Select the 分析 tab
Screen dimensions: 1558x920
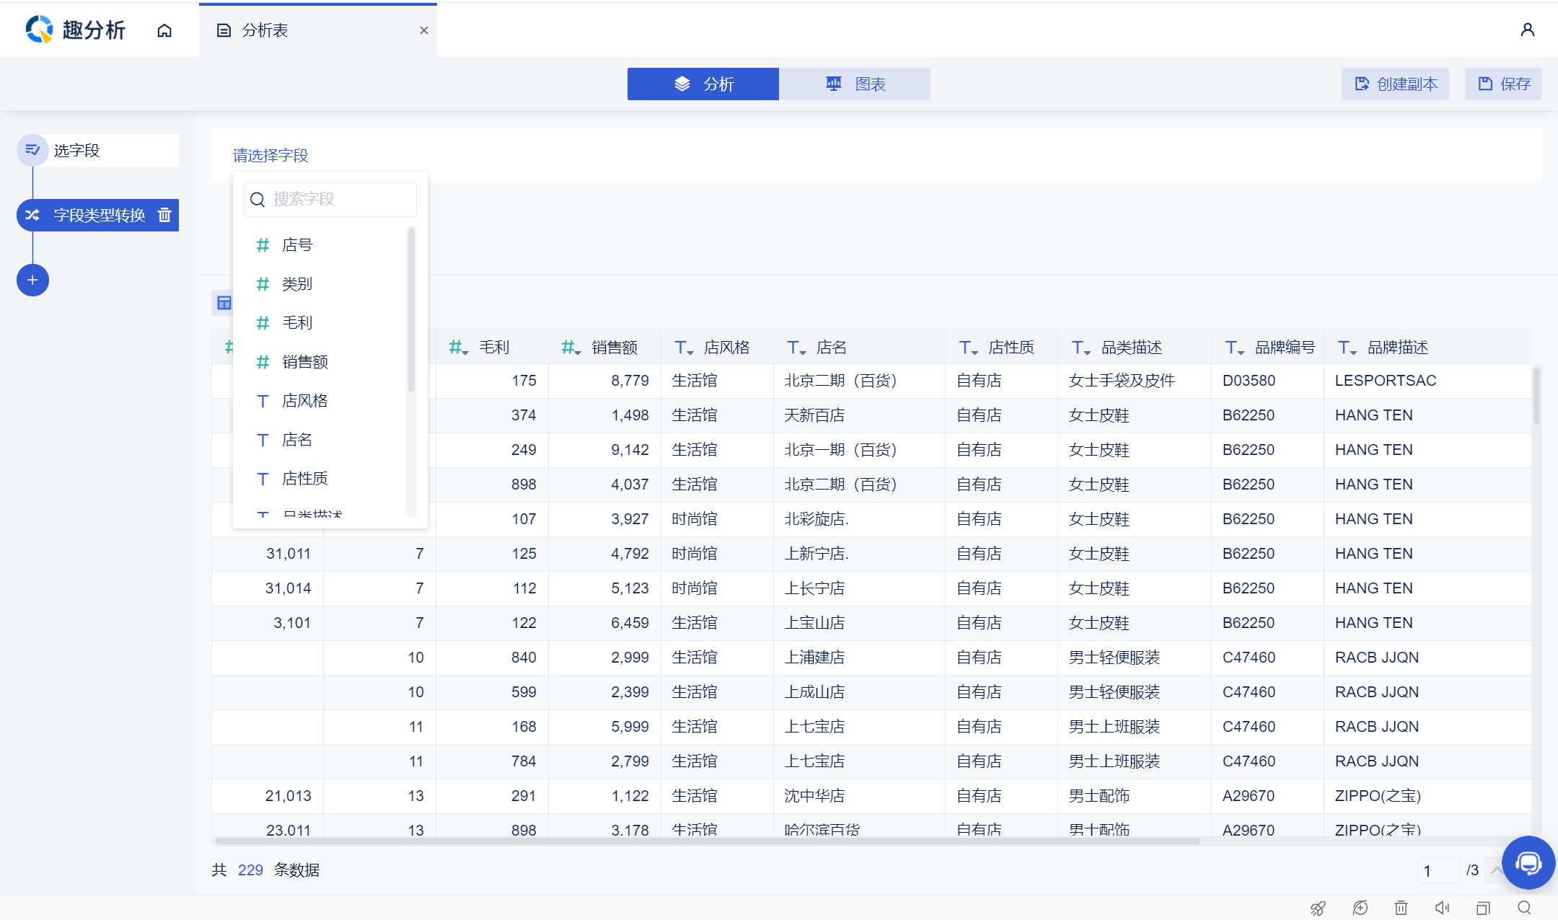pyautogui.click(x=703, y=84)
